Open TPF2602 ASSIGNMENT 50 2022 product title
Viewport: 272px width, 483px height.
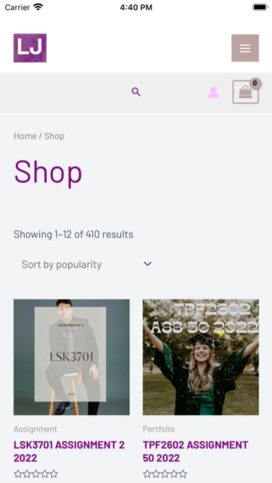click(196, 451)
